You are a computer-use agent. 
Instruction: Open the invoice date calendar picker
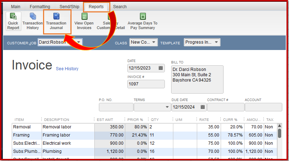[161, 68]
